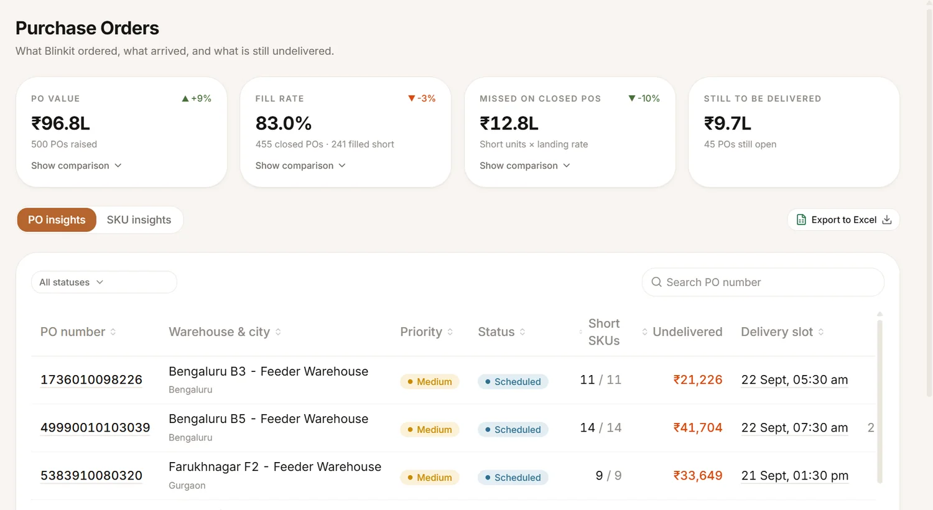Click the PO Value +9% up-trend indicator

[197, 98]
